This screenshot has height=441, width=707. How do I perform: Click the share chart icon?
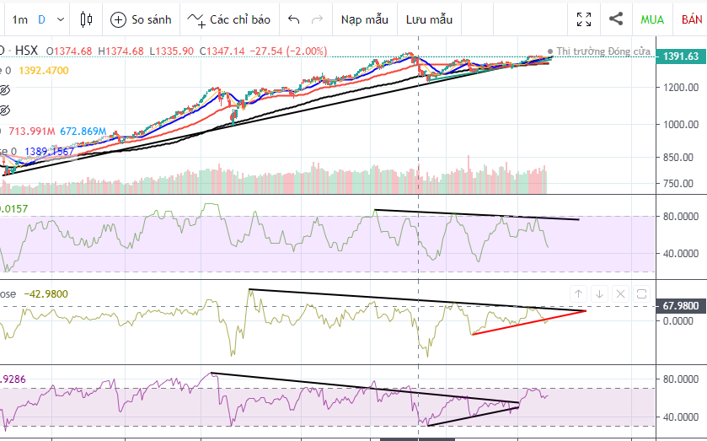pos(616,19)
